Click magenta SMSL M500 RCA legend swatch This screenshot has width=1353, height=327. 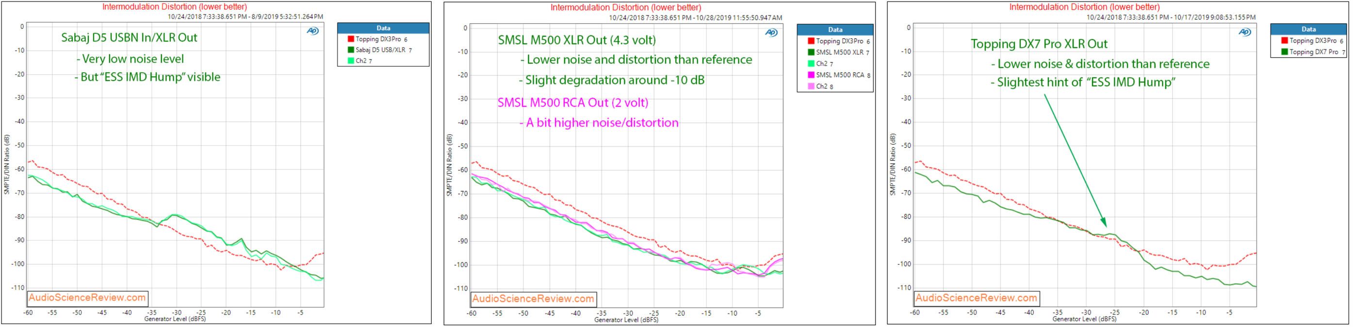[811, 75]
